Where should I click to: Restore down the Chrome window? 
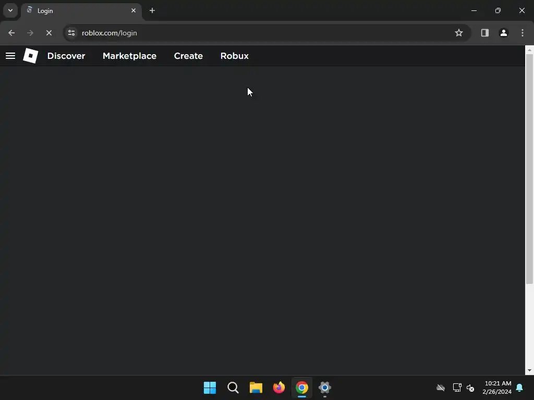pyautogui.click(x=498, y=10)
